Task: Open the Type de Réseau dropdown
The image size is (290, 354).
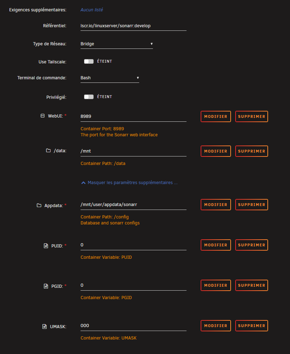Action: coord(117,44)
